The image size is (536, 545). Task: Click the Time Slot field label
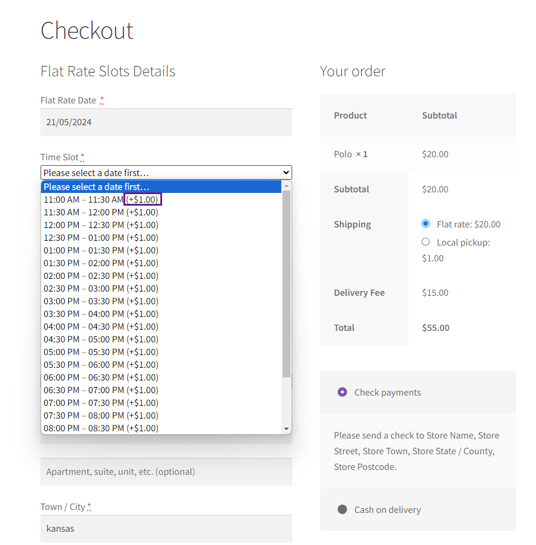click(59, 157)
